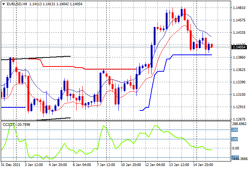The image size is (248, 169).
Task: Click the CCI 200 level label
Action: point(235,130)
